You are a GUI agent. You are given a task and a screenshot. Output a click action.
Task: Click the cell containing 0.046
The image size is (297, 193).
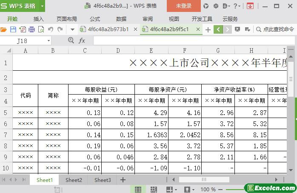pyautogui.click(x=118, y=157)
